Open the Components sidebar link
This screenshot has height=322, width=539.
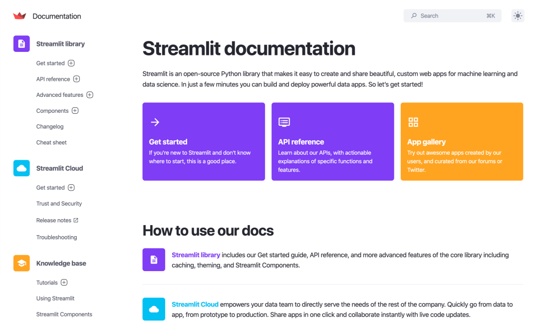coord(52,110)
